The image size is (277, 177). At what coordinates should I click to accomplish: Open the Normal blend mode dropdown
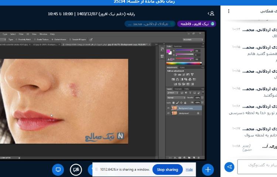176,98
